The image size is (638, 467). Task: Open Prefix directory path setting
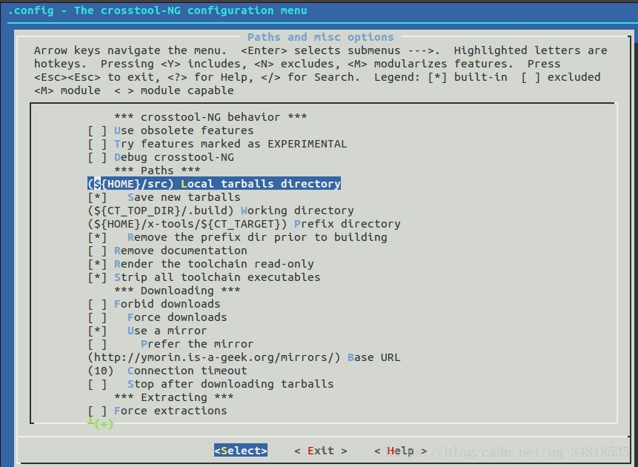[x=244, y=225]
